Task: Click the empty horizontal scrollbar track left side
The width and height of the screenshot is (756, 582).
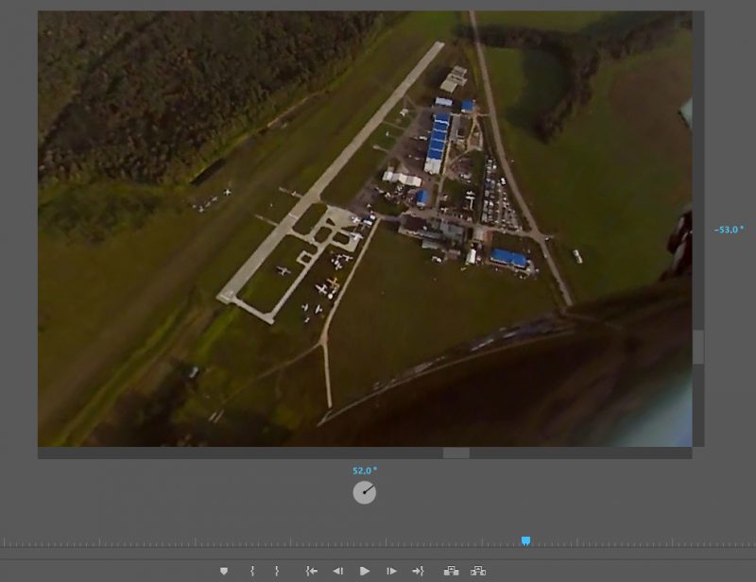Action: click(189, 454)
